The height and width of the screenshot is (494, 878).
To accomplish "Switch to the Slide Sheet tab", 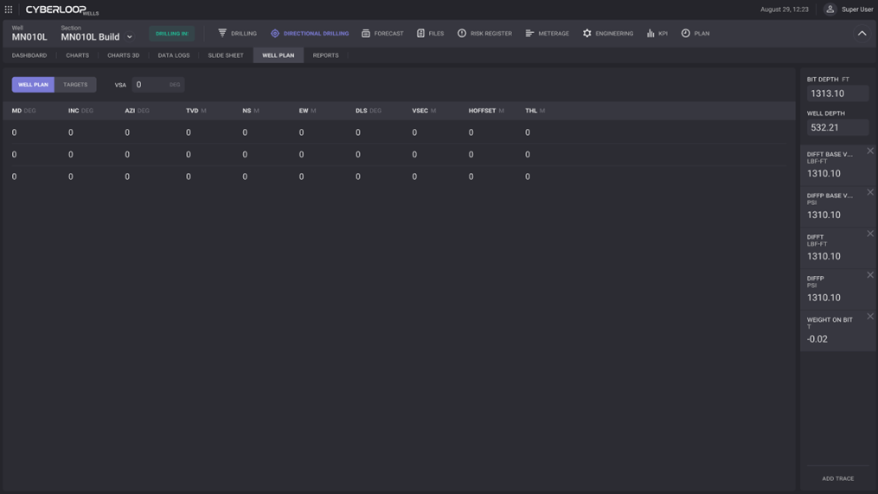I will (x=225, y=55).
